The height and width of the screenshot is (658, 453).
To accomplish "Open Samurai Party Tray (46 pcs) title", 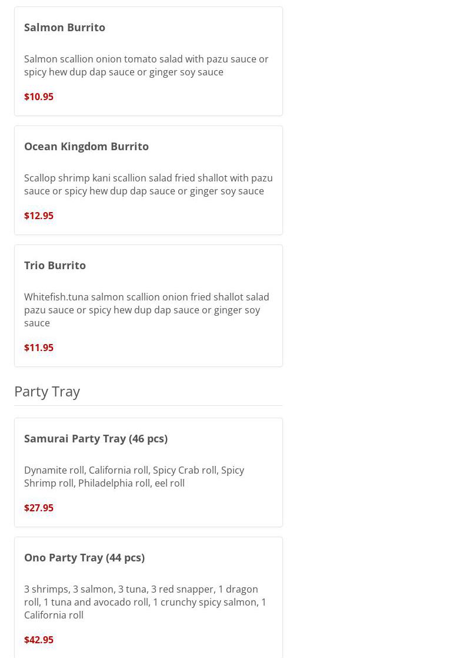I will pyautogui.click(x=96, y=438).
